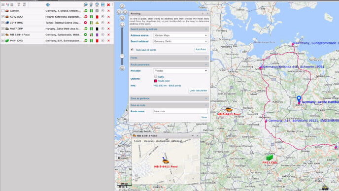Remove KV12 UUU using its red X icon
Screen dimensions: 339x191
tap(108, 17)
